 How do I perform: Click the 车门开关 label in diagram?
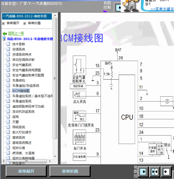[80, 148]
